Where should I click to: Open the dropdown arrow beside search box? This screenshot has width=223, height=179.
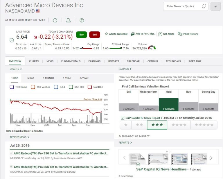point(215,6)
